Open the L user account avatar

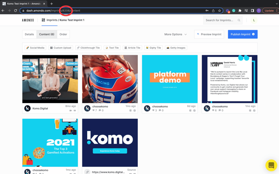[254, 20]
